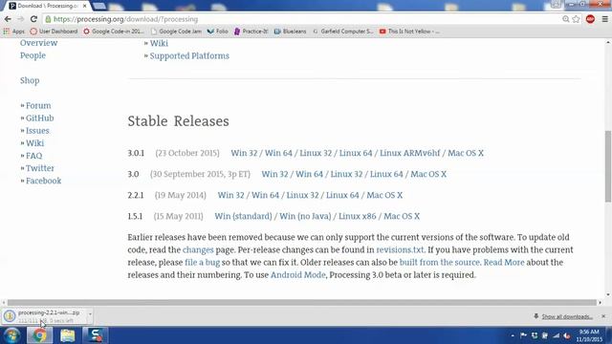
Task: Open the Overview sidebar link
Action: point(38,43)
